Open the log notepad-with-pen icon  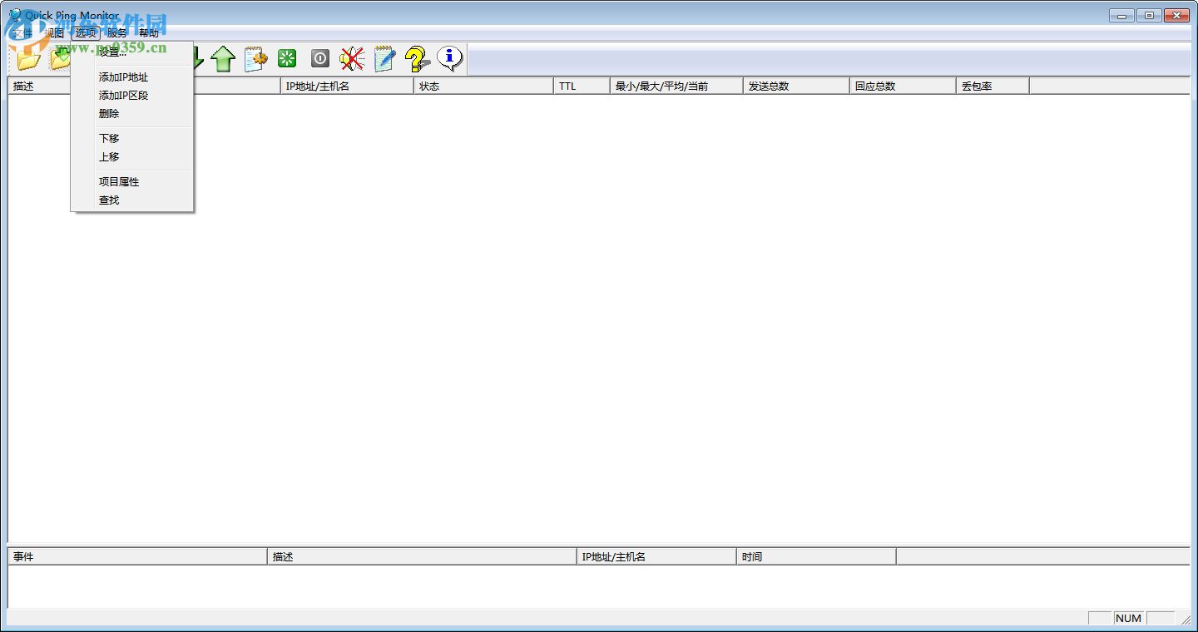click(x=384, y=58)
